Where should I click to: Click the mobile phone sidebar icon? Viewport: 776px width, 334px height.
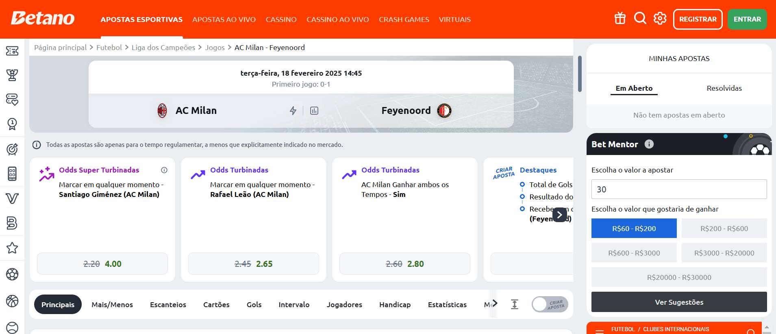click(x=12, y=174)
